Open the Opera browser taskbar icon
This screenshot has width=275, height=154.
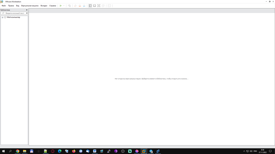(53, 151)
